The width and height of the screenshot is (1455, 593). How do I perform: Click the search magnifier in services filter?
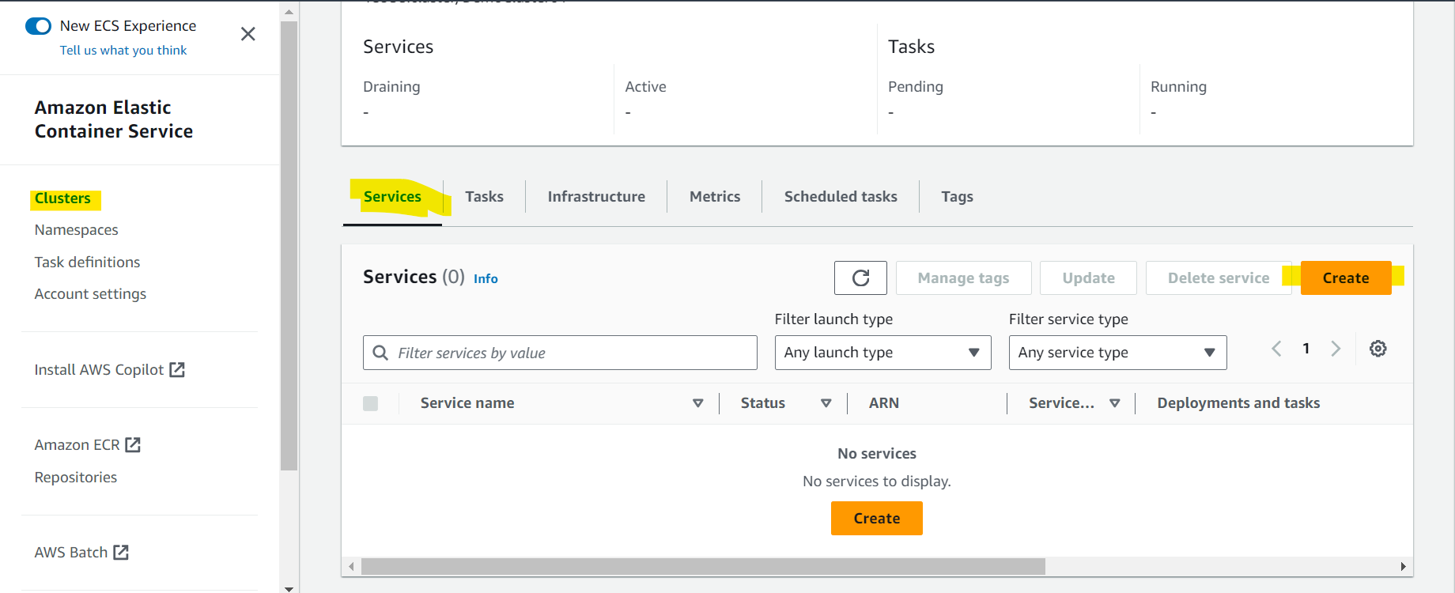tap(380, 353)
